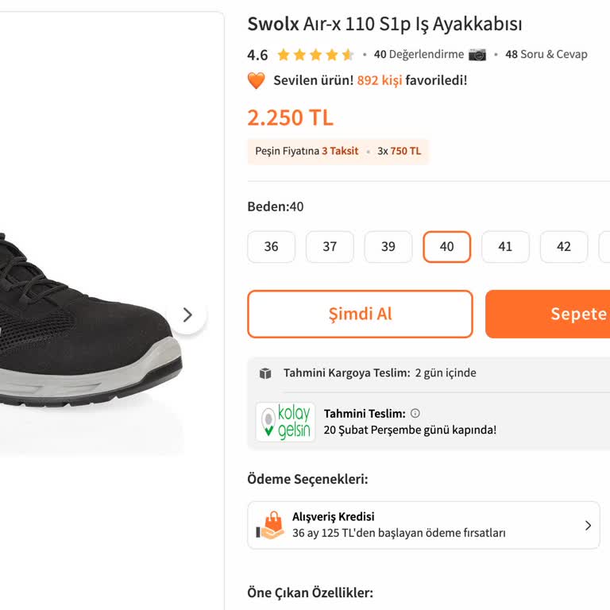Pick size 41 for the shoe
The height and width of the screenshot is (610, 610).
[x=505, y=247]
